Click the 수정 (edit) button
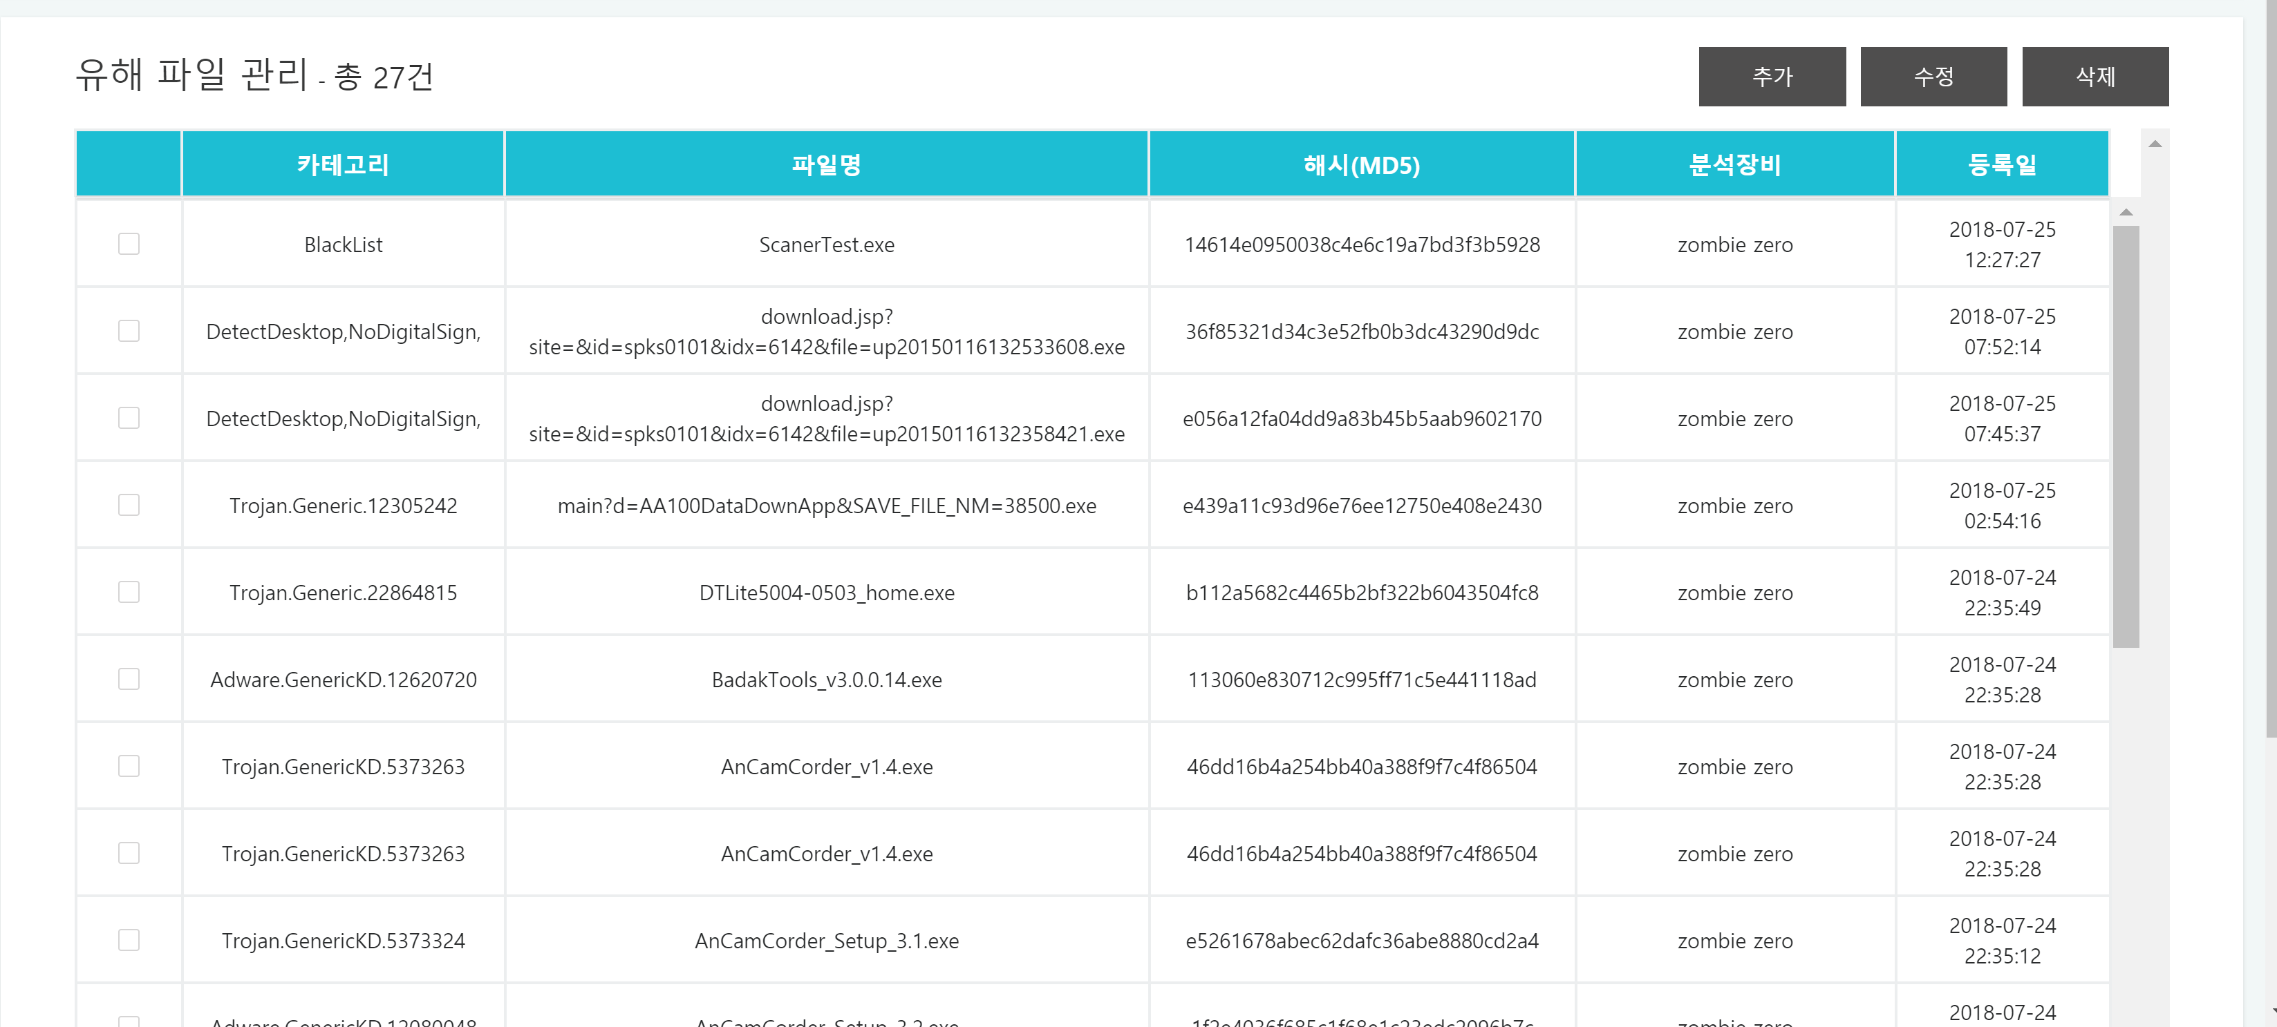 click(x=1933, y=77)
